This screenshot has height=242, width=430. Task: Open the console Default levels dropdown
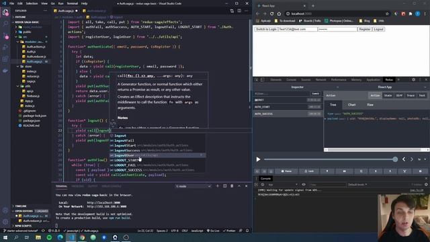(357, 185)
